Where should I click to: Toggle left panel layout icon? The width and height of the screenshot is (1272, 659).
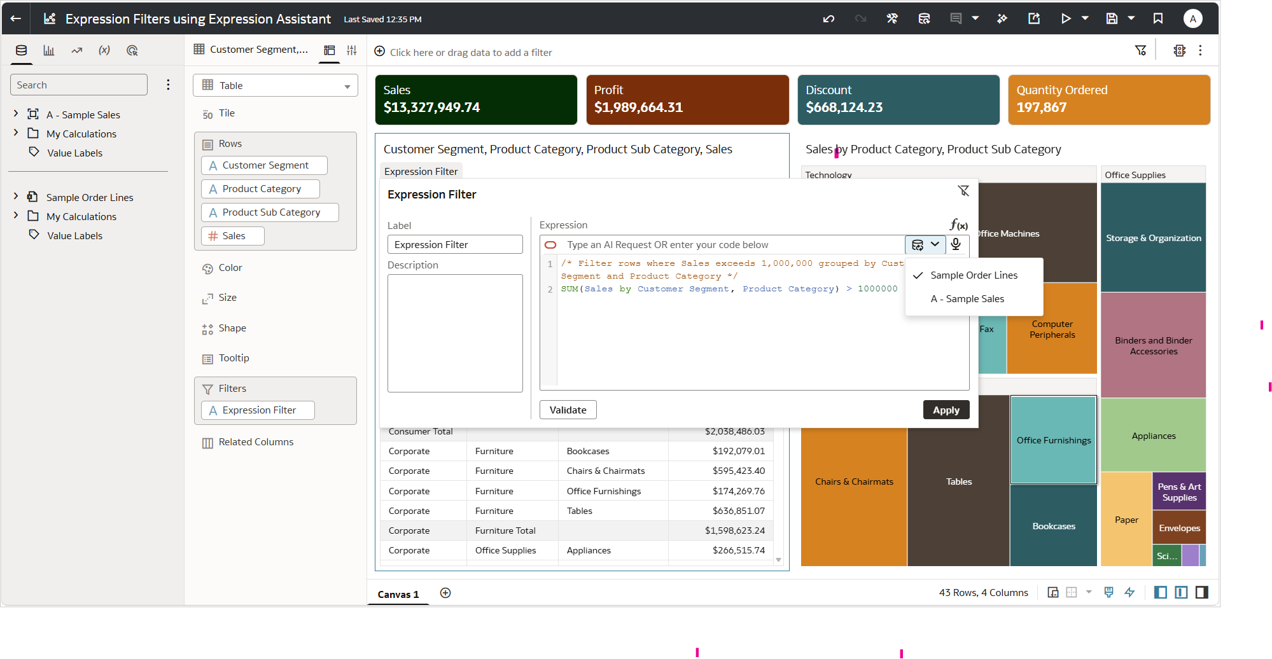tap(1161, 592)
